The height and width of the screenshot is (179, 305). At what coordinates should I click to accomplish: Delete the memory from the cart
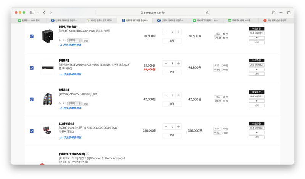click(x=257, y=74)
